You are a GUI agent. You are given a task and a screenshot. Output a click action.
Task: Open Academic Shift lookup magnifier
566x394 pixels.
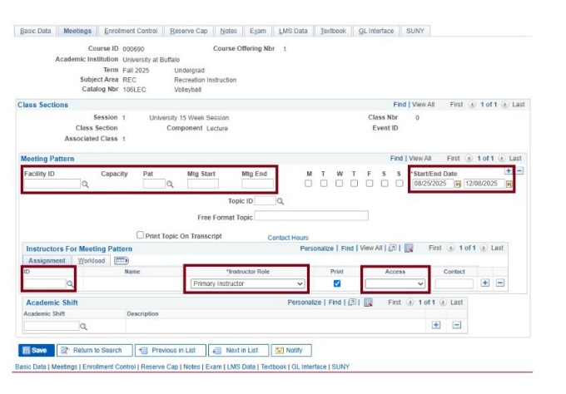tap(83, 327)
